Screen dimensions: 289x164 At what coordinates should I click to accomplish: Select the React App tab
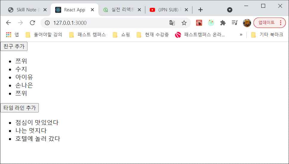pos(75,10)
